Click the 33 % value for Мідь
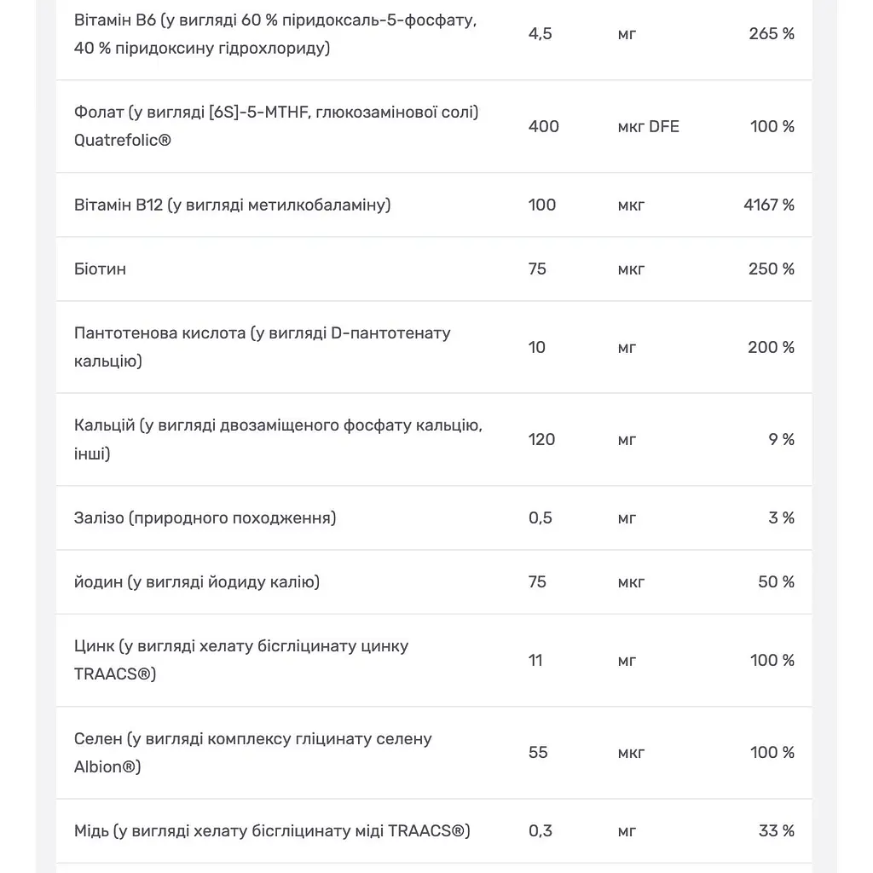 (776, 830)
